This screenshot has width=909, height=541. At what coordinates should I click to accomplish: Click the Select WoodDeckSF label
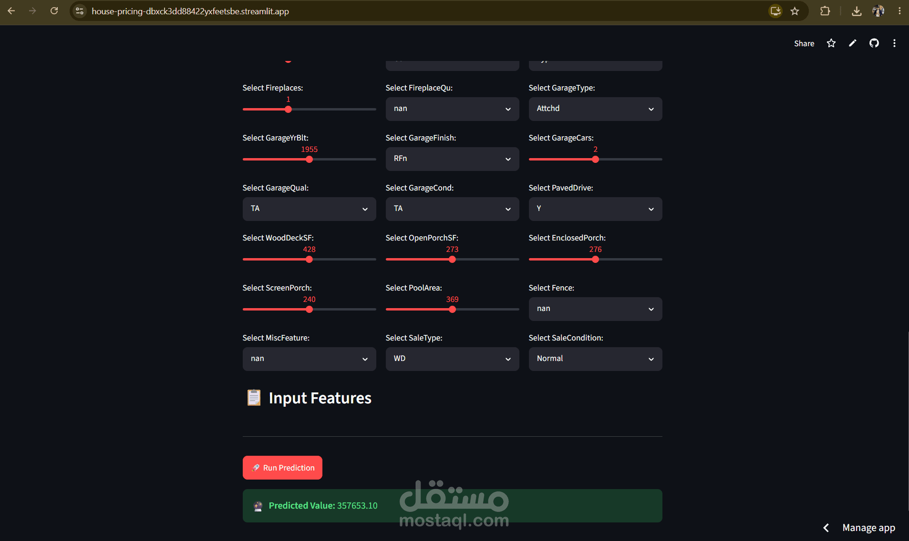278,238
